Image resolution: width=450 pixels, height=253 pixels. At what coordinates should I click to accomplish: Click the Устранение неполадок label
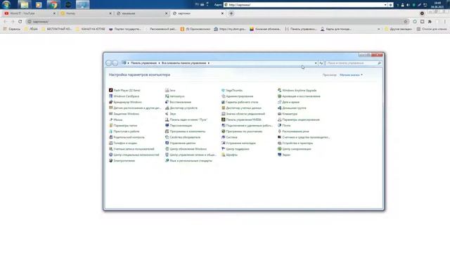[x=240, y=143]
